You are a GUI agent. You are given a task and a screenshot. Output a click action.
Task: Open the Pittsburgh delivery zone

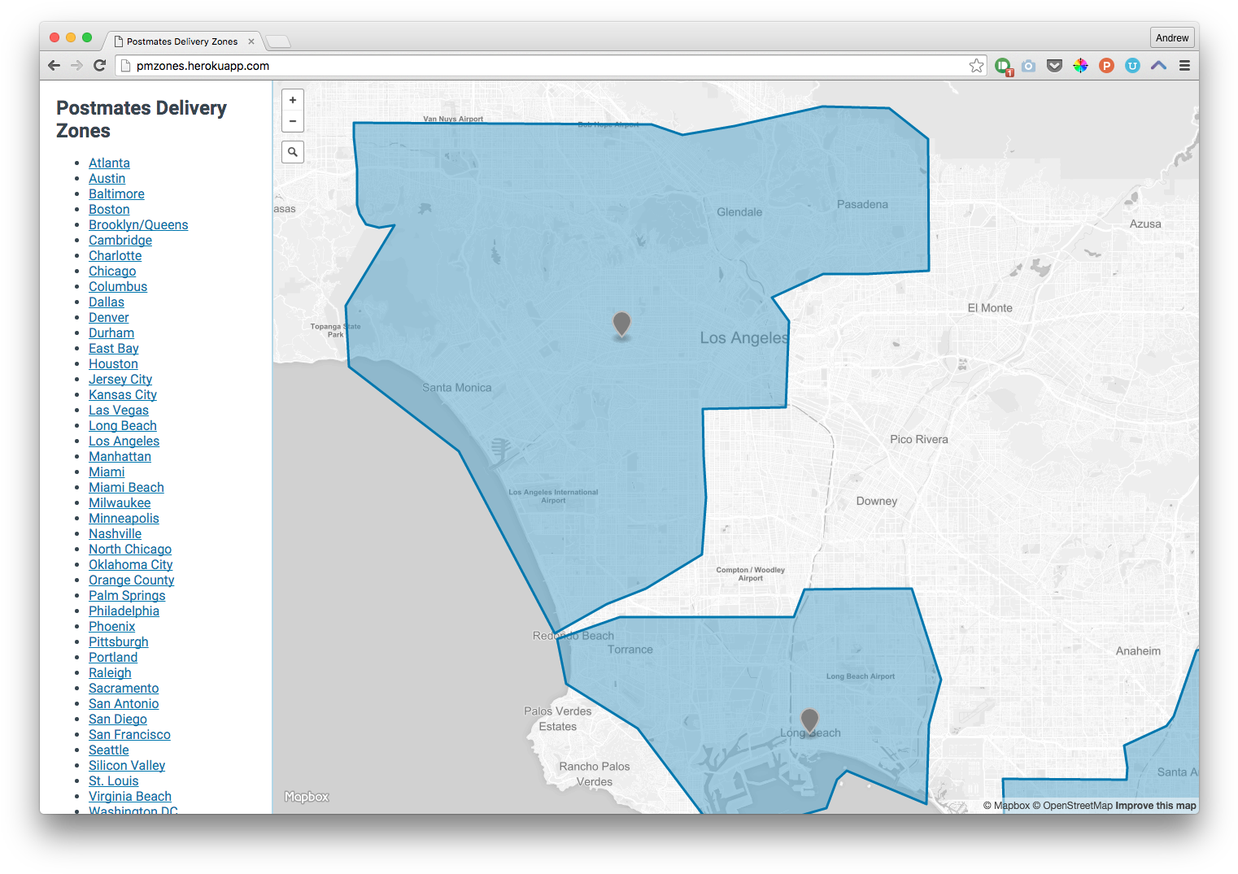click(x=118, y=642)
